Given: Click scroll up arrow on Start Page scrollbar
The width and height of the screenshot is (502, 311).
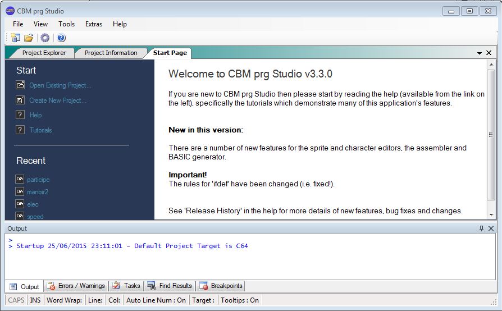Looking at the screenshot, I should point(491,65).
